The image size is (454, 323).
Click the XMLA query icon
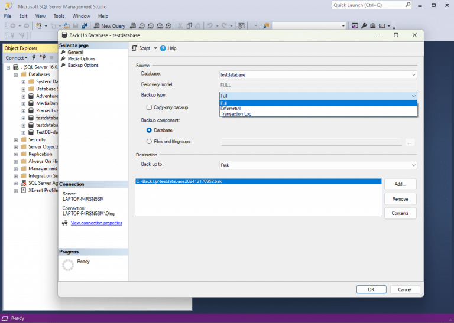tap(160, 26)
